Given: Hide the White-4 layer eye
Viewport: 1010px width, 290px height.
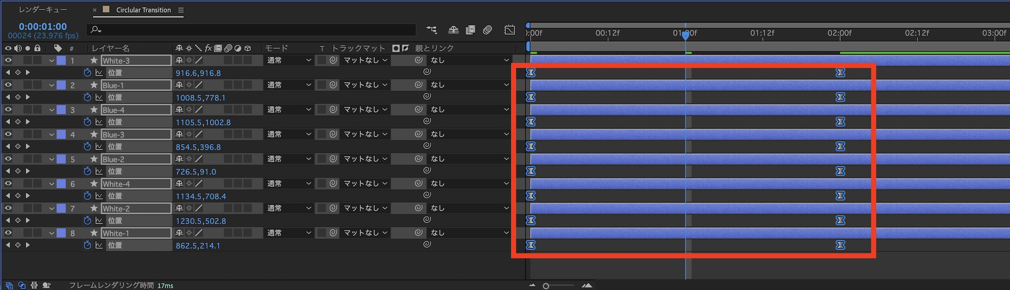Looking at the screenshot, I should pos(8,183).
